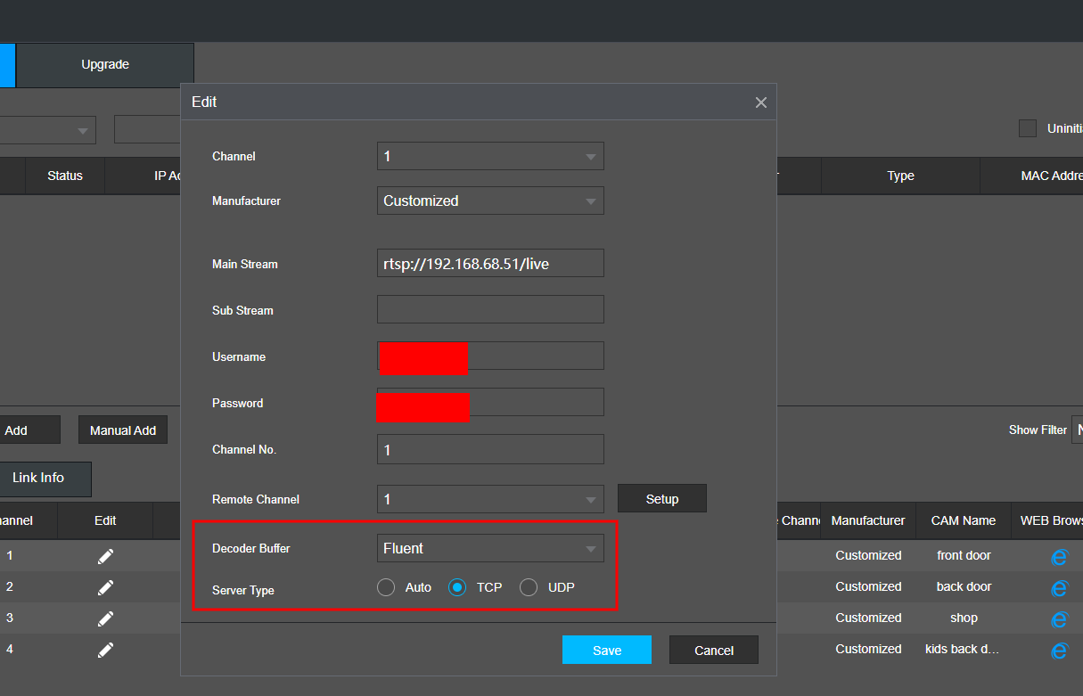
Task: Select the 'shop' camera name
Action: pos(964,618)
